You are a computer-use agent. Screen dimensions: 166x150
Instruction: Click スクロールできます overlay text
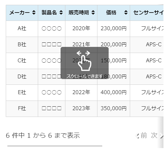(85, 76)
